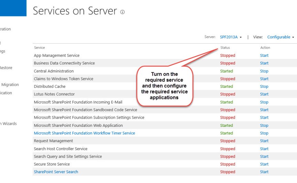This screenshot has height=183, width=297.
Task: Start the Sandboxed Code Service
Action: (x=264, y=110)
